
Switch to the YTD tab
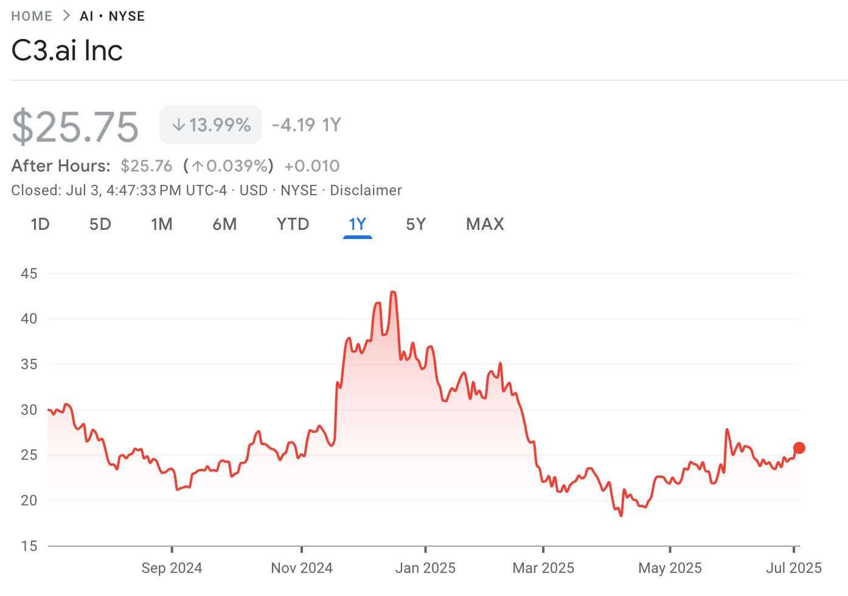[293, 224]
